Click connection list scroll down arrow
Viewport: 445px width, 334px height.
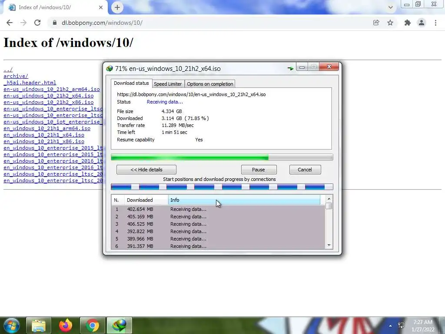point(329,245)
